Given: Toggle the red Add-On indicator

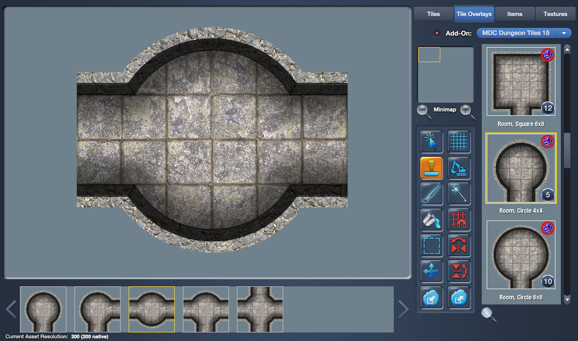Looking at the screenshot, I should [437, 33].
